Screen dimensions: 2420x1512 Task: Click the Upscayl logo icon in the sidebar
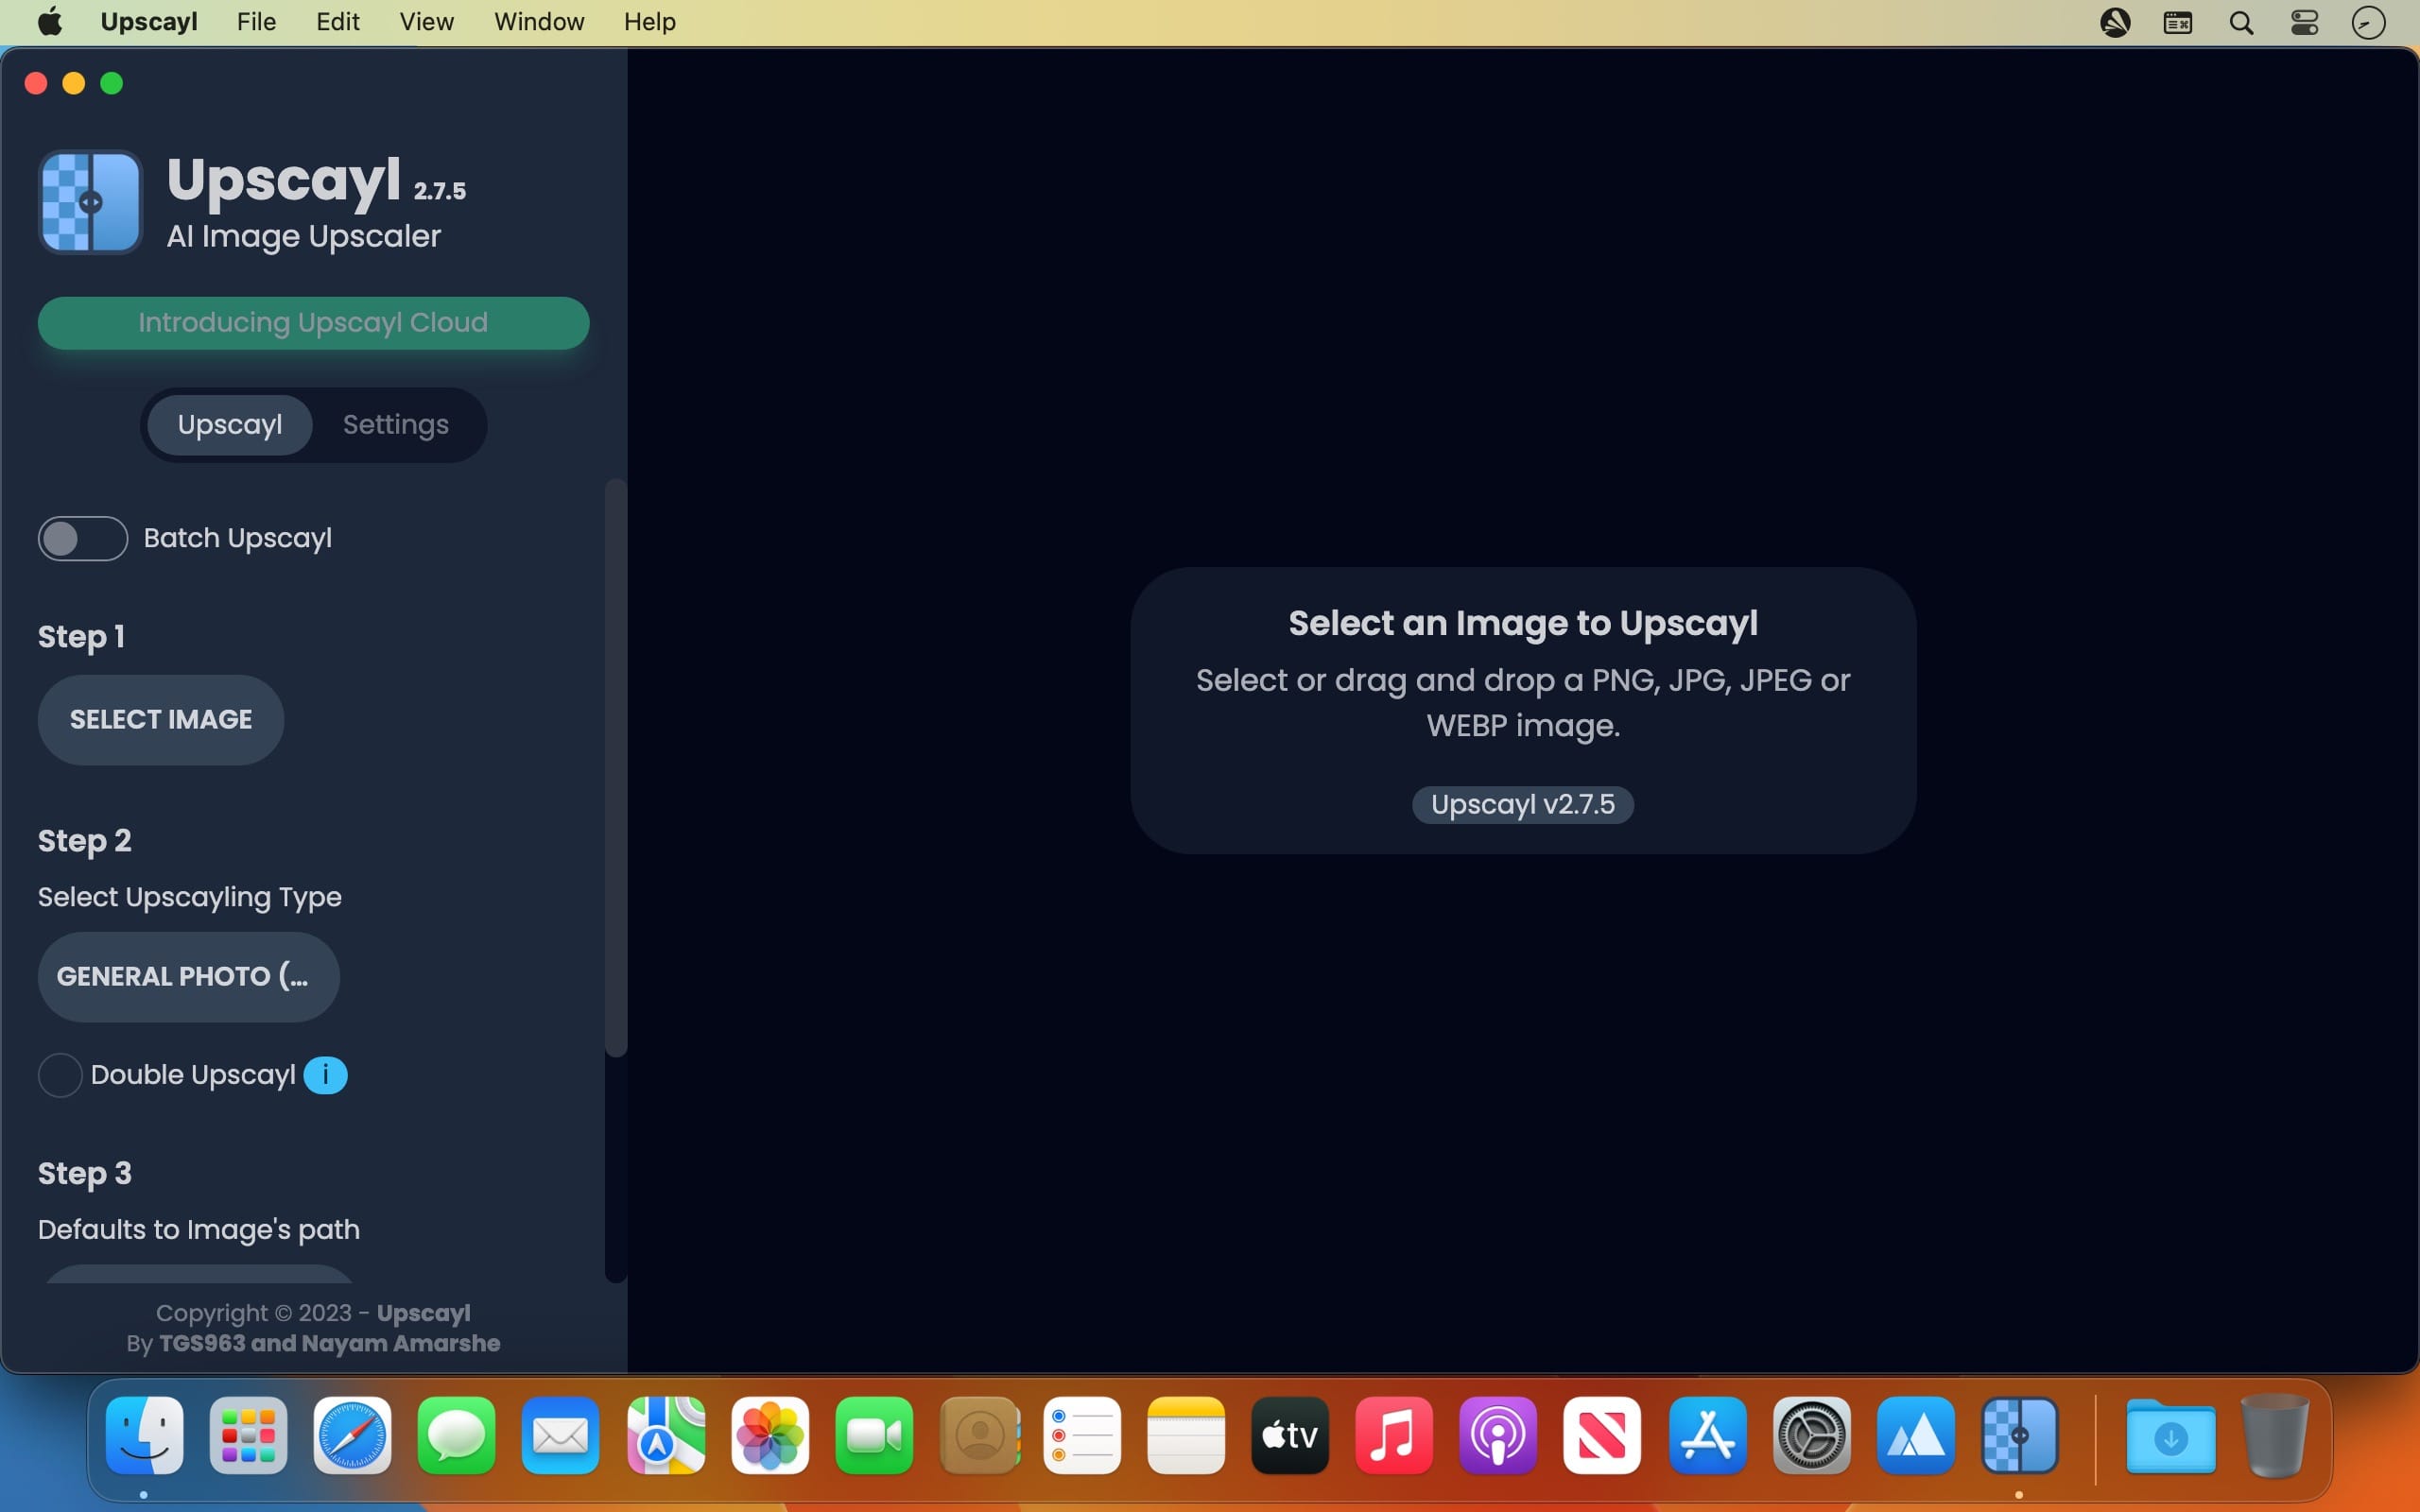coord(90,202)
